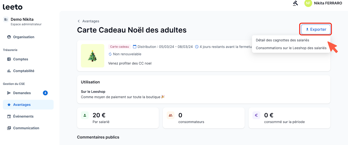The width and height of the screenshot is (348, 145).
Task: Click the euro icon on consommé card
Action: (x=256, y=115)
